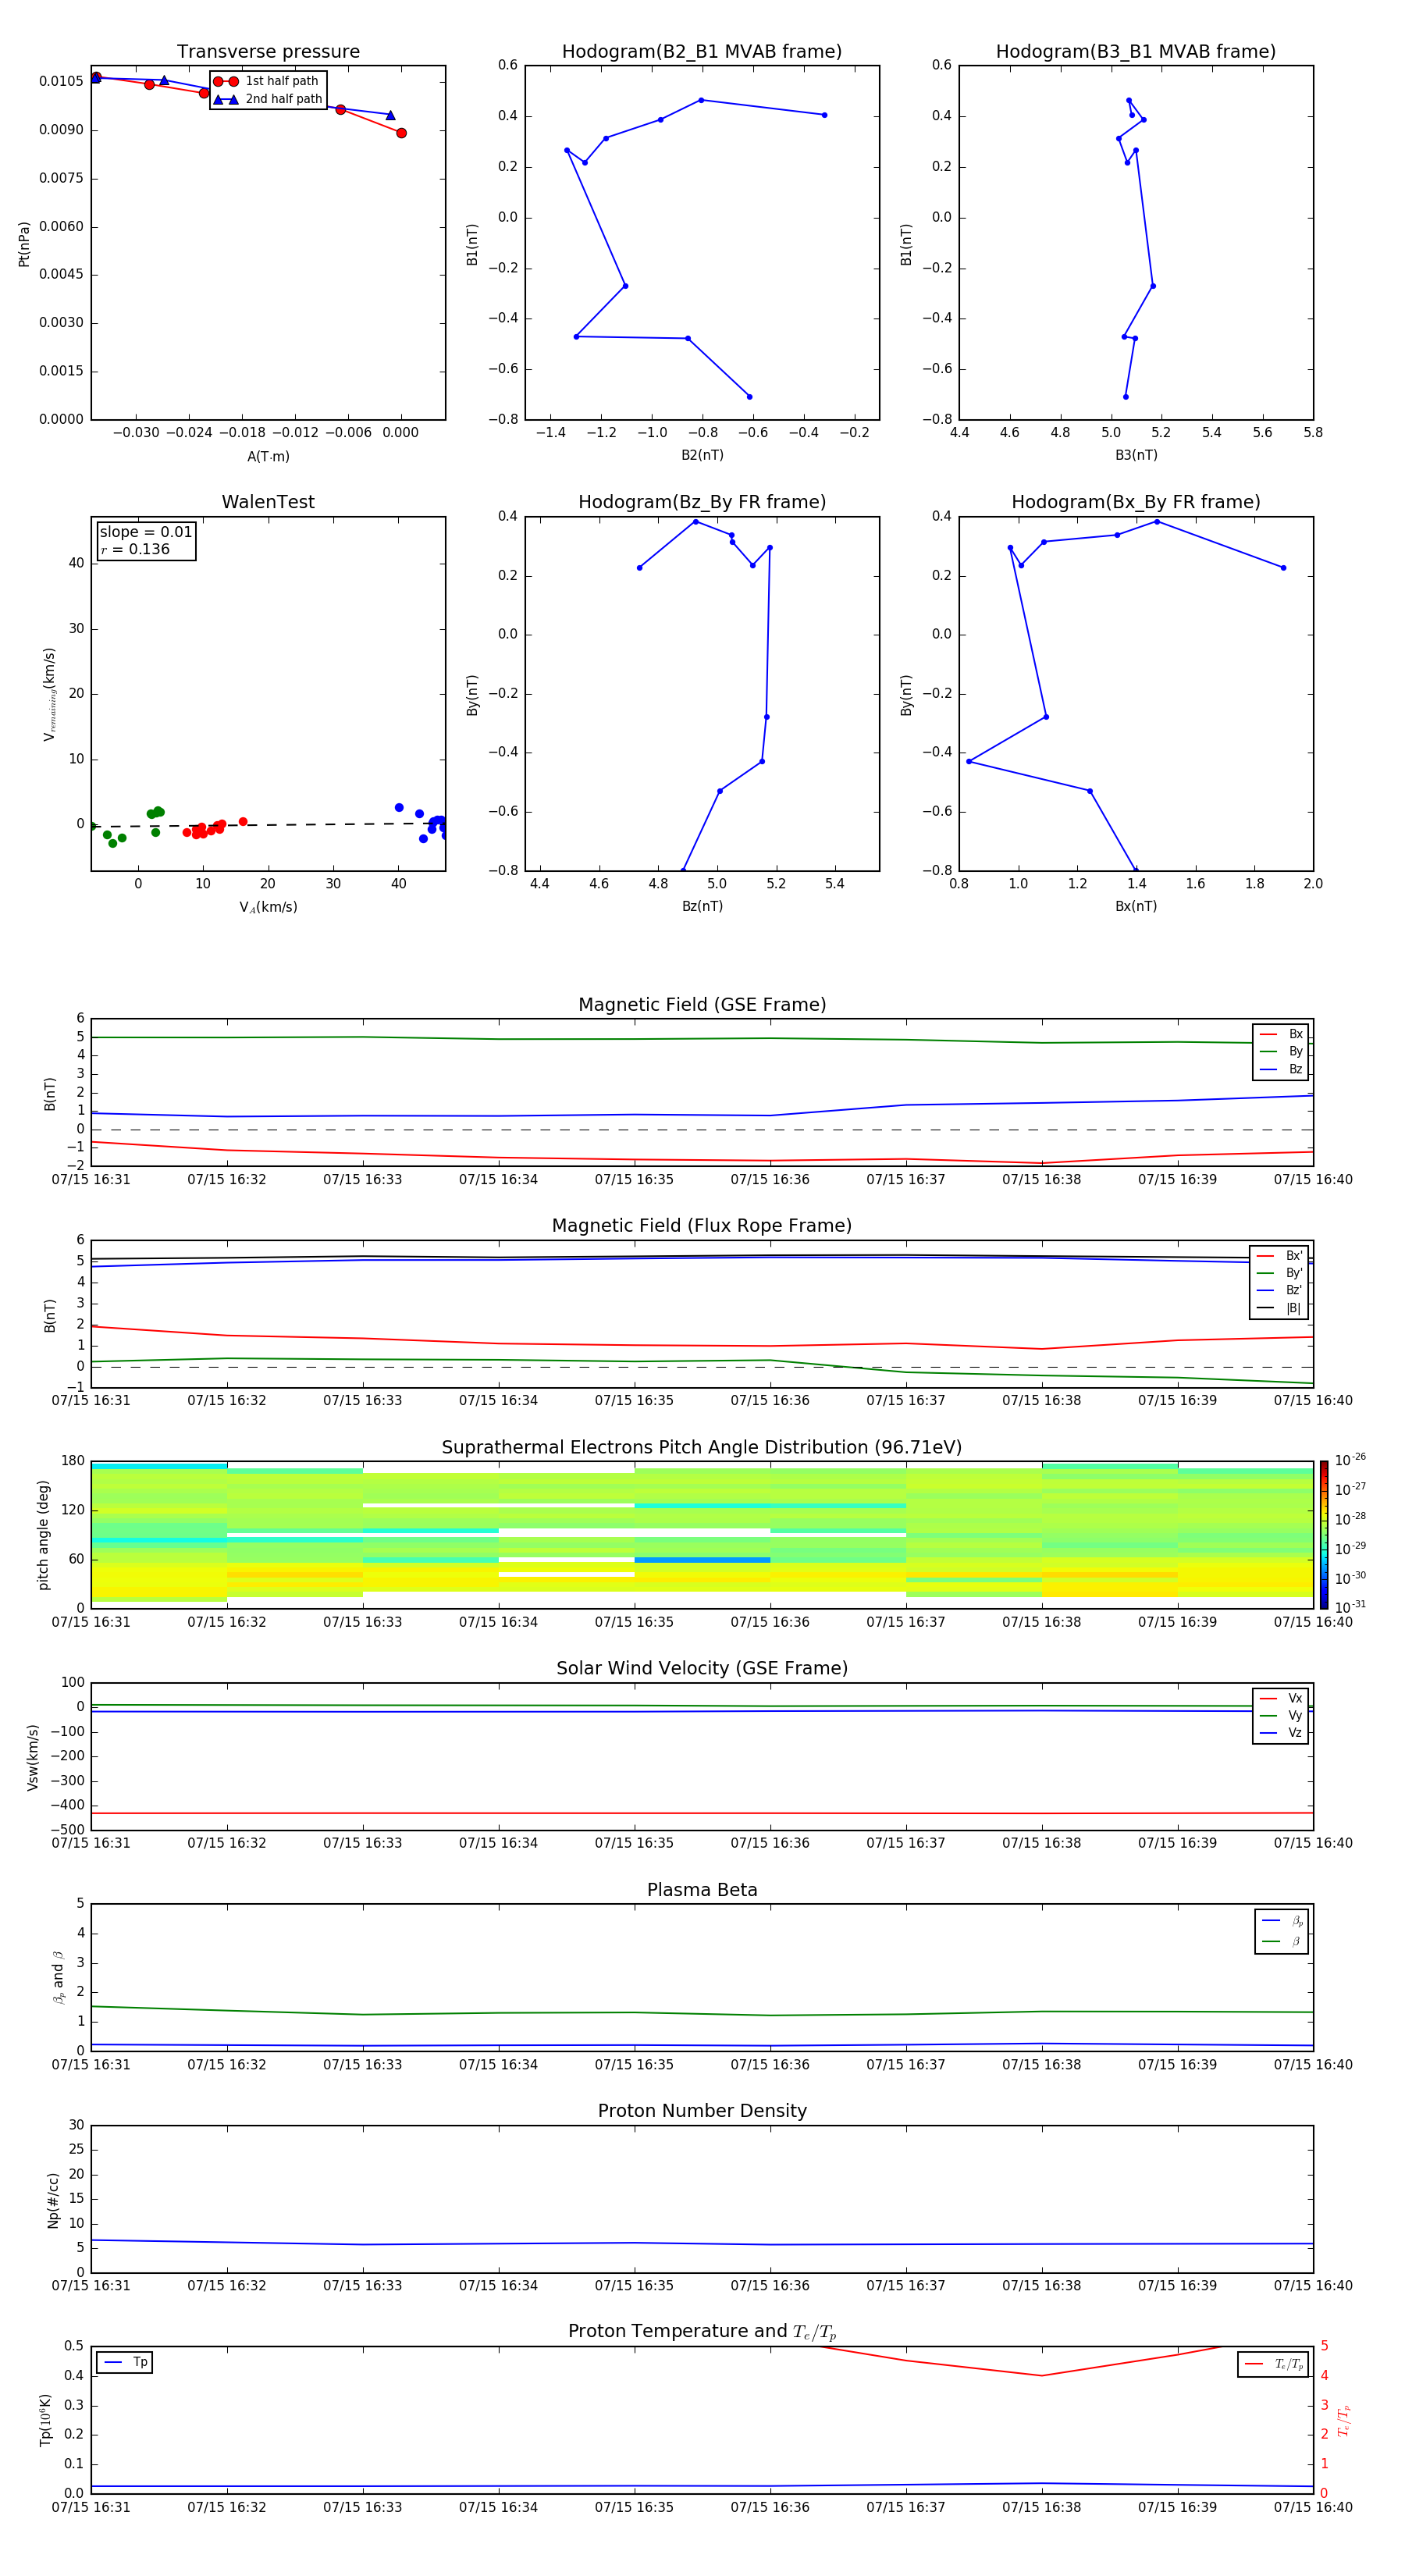Click the 'Hodogram(Bx_By FR frame)' title
The image size is (1405, 2576).
coord(1136,502)
